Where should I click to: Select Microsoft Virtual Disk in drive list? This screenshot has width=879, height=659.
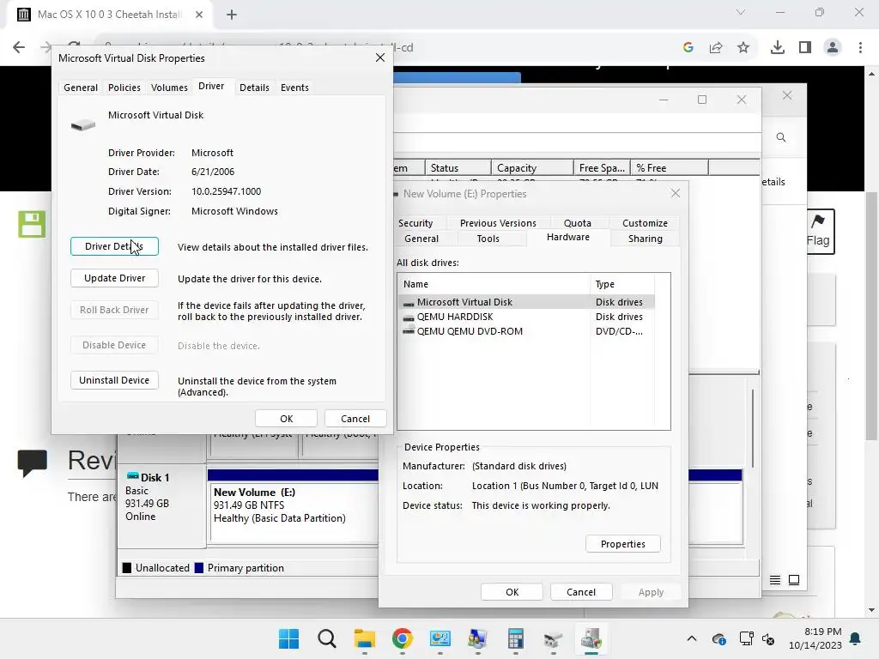(x=528, y=302)
